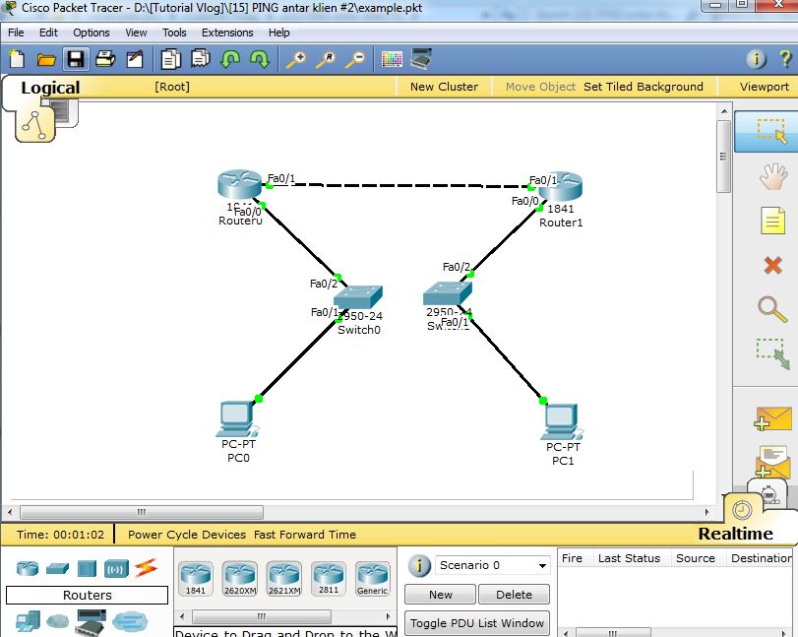Click the [Root] navigation label

[x=172, y=87]
